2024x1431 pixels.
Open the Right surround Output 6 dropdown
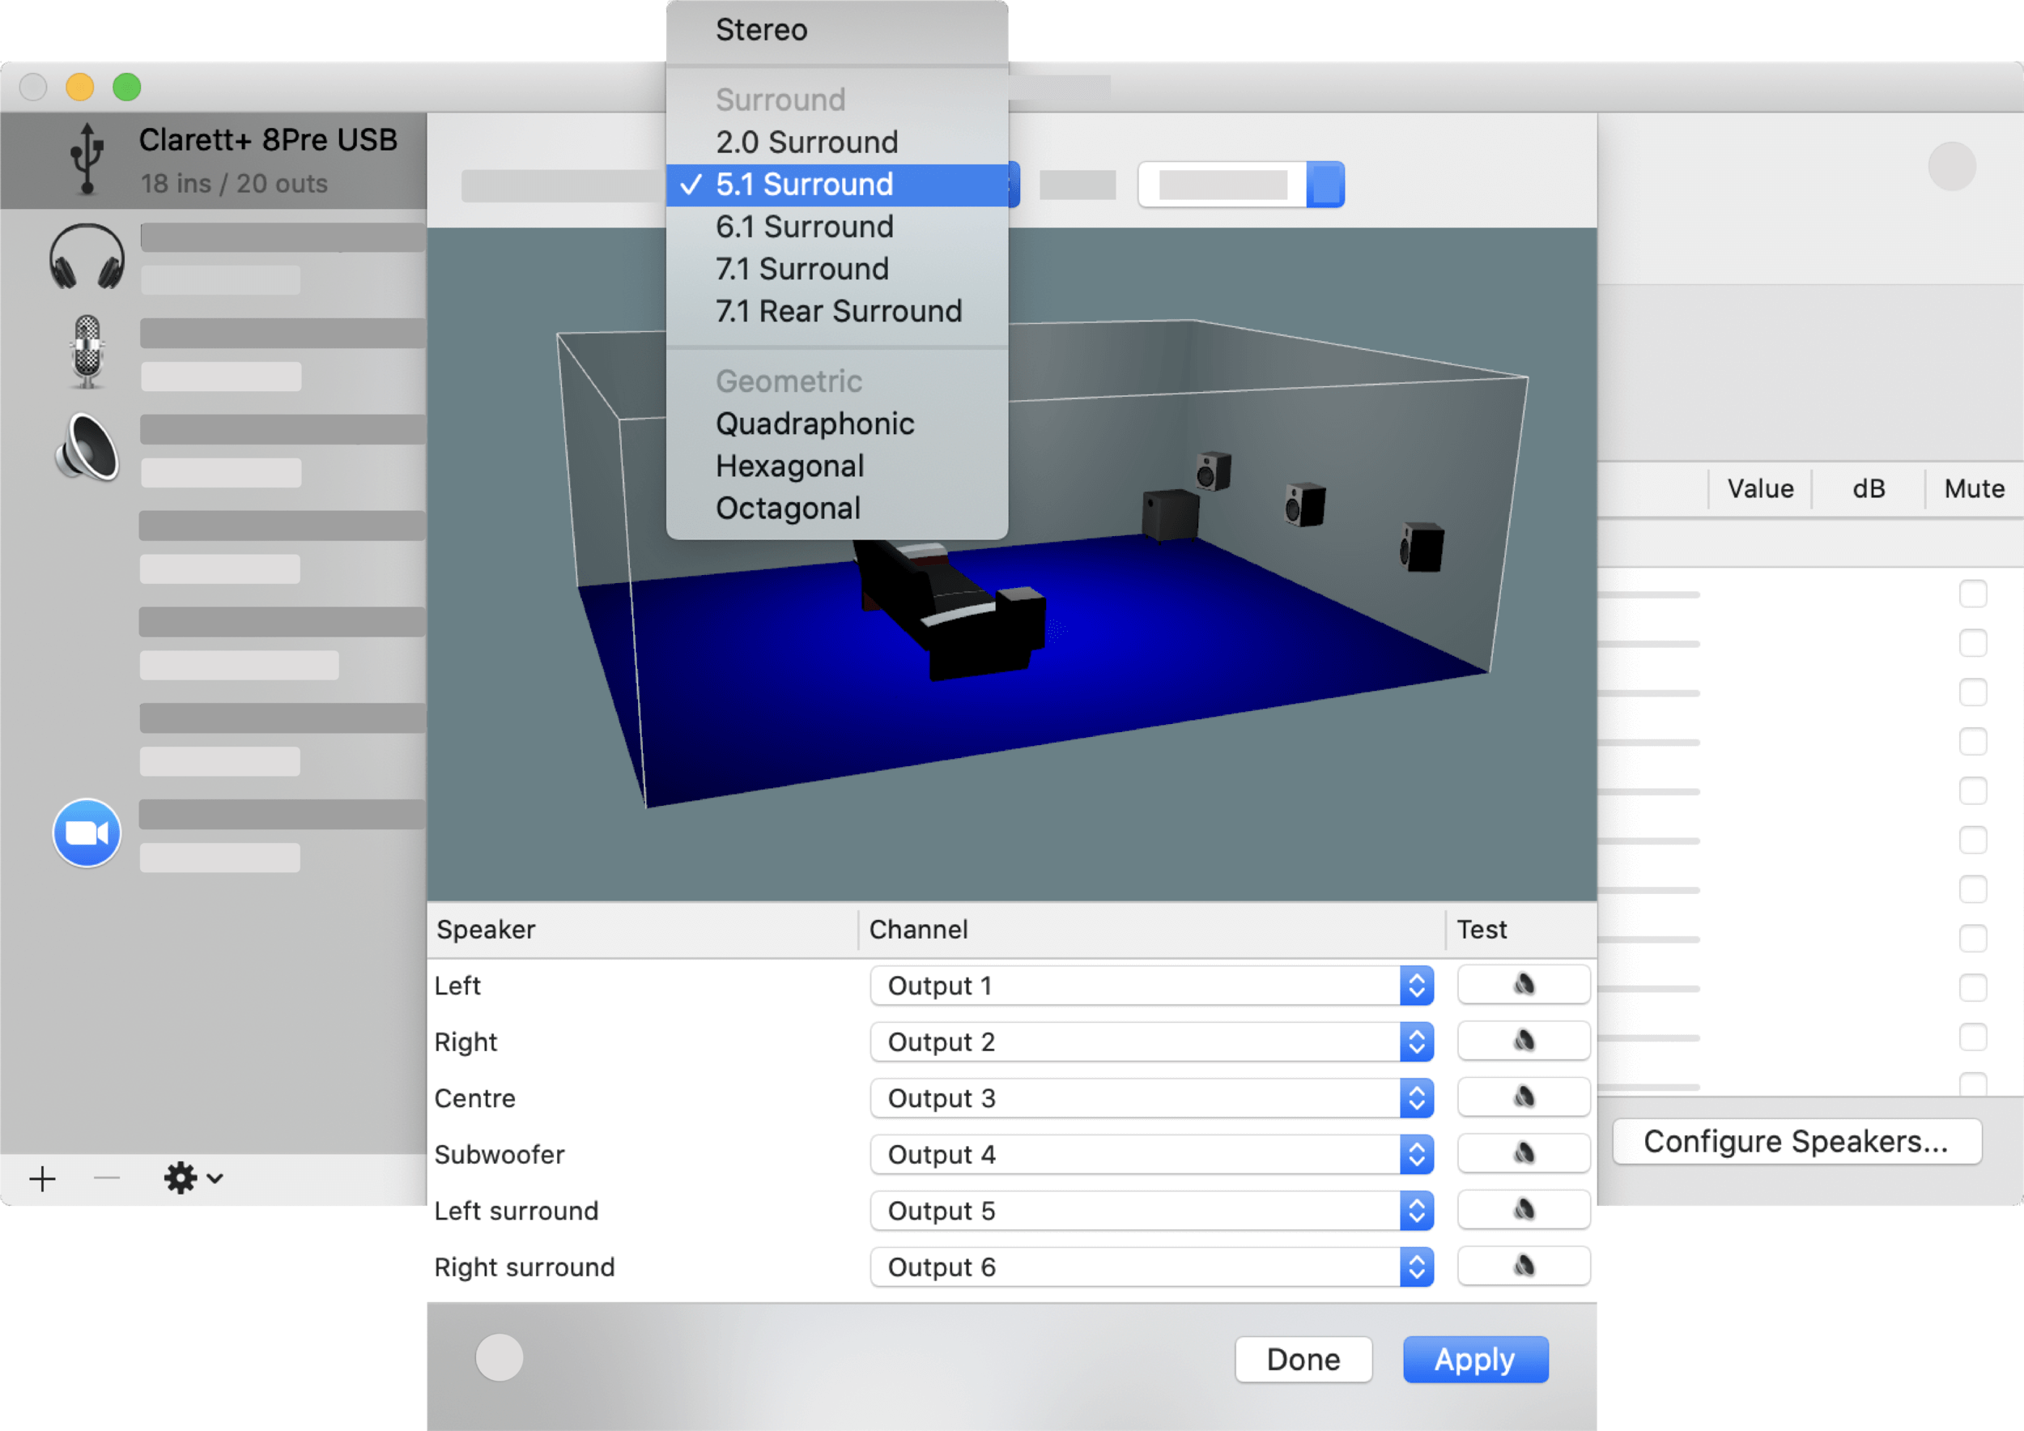pyautogui.click(x=1151, y=1268)
